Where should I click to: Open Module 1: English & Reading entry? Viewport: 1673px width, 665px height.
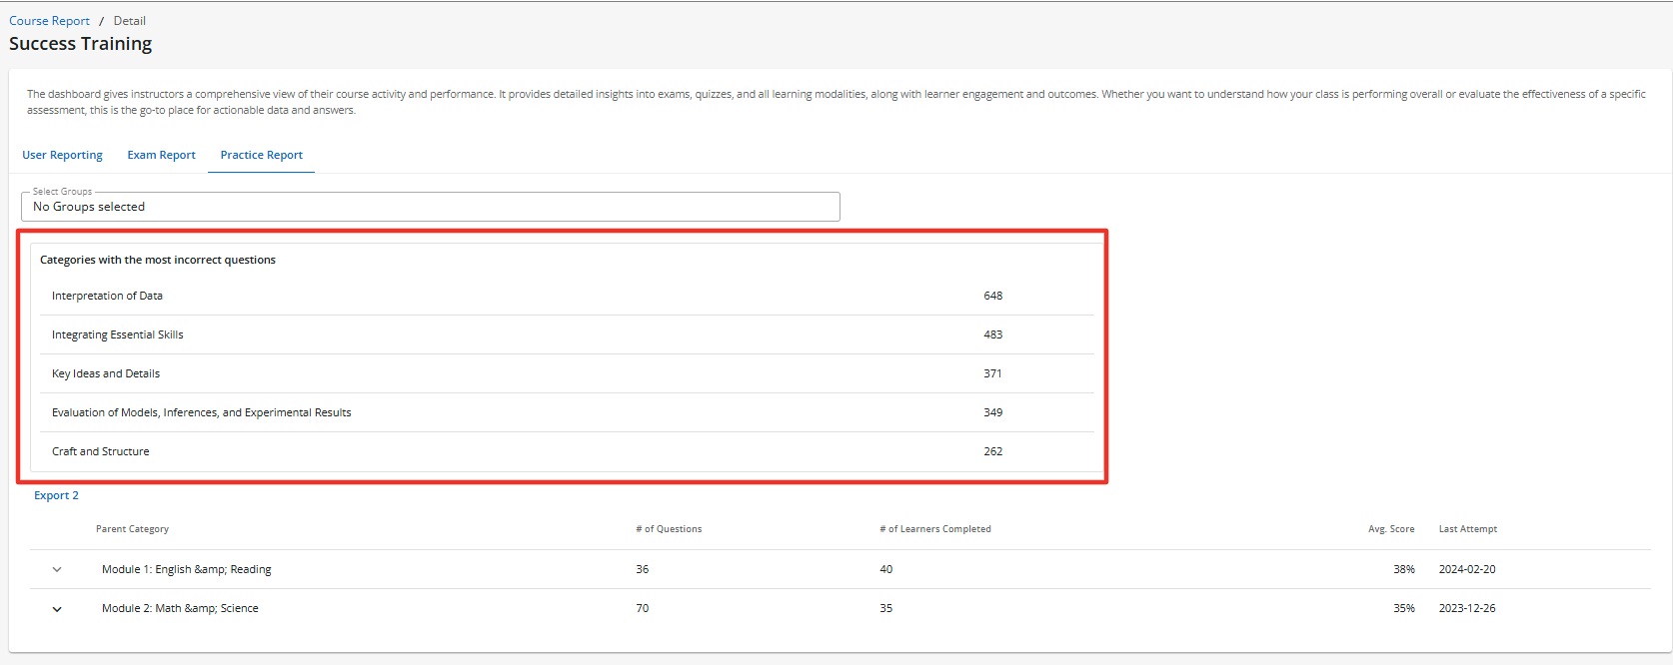[187, 569]
